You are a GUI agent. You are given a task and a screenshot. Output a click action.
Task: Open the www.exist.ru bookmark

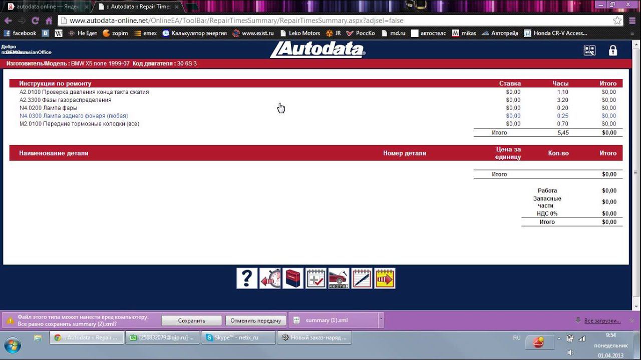point(253,33)
